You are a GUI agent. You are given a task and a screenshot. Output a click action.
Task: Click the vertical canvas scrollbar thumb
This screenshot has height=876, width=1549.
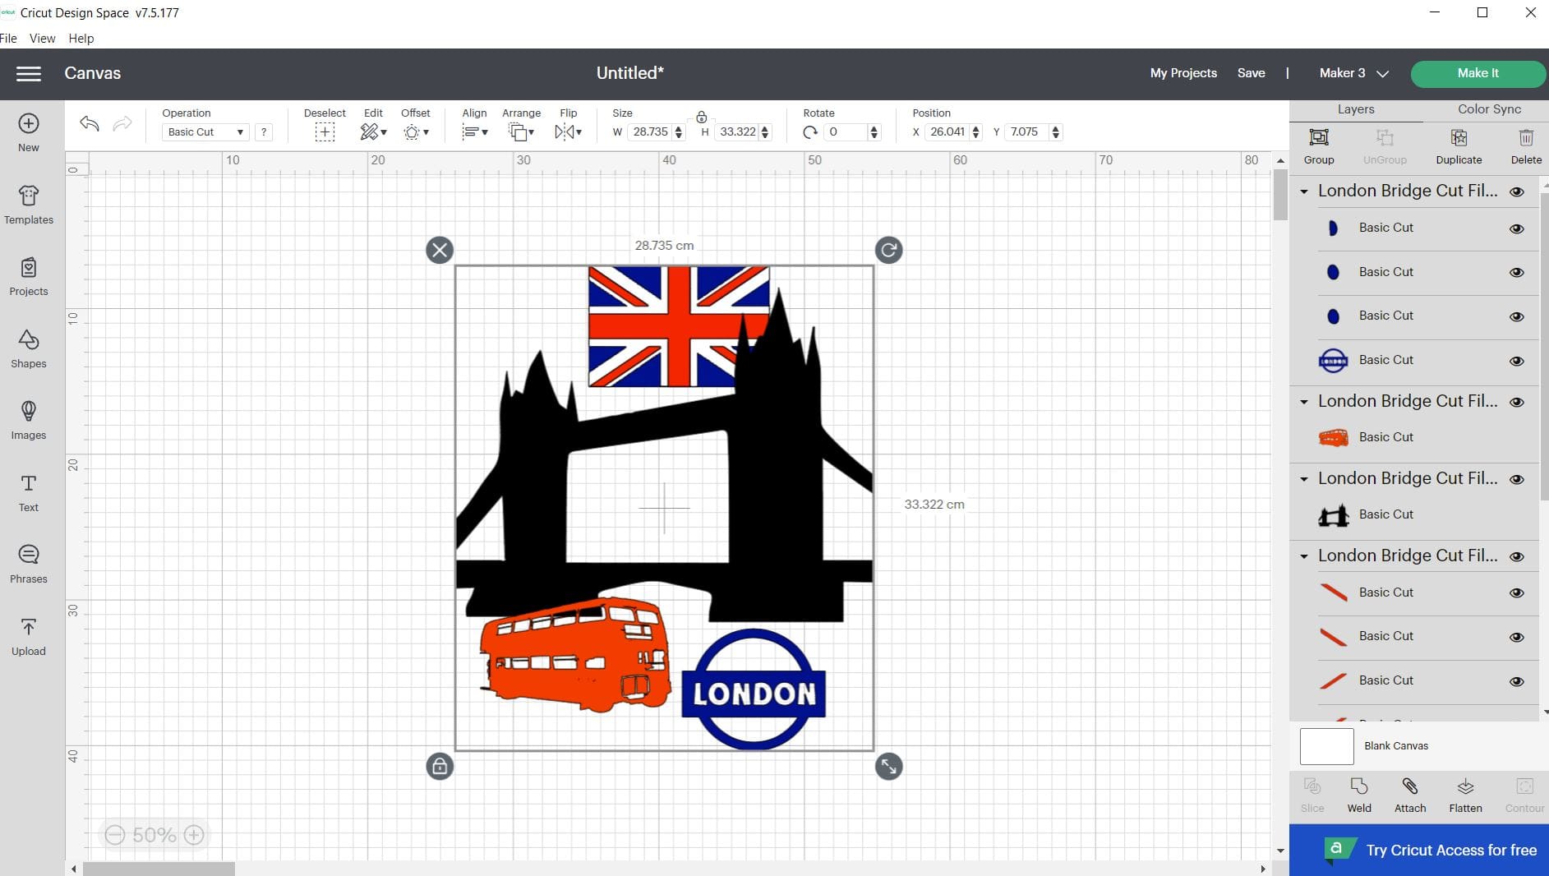click(1280, 194)
